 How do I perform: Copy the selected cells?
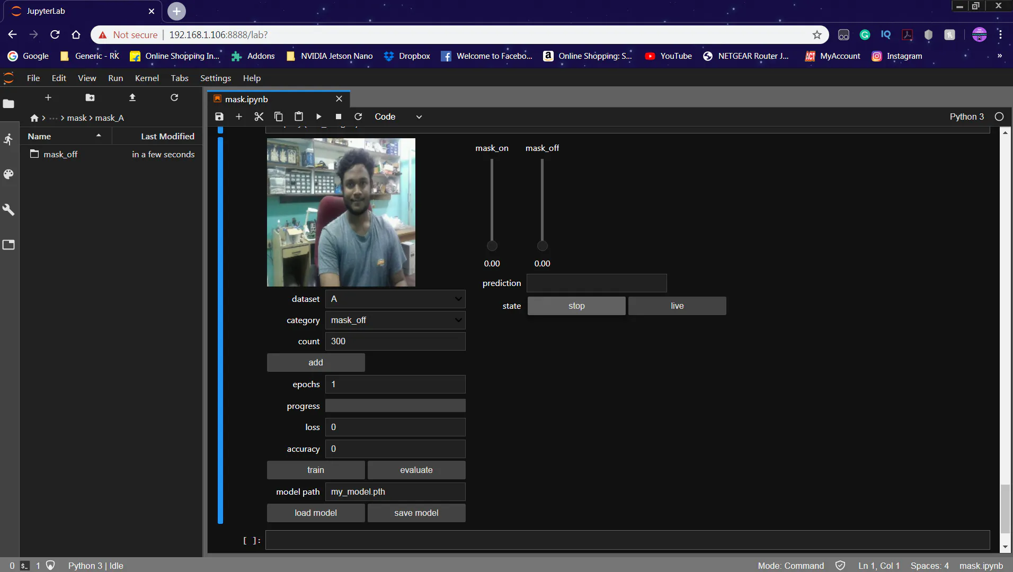click(x=279, y=117)
